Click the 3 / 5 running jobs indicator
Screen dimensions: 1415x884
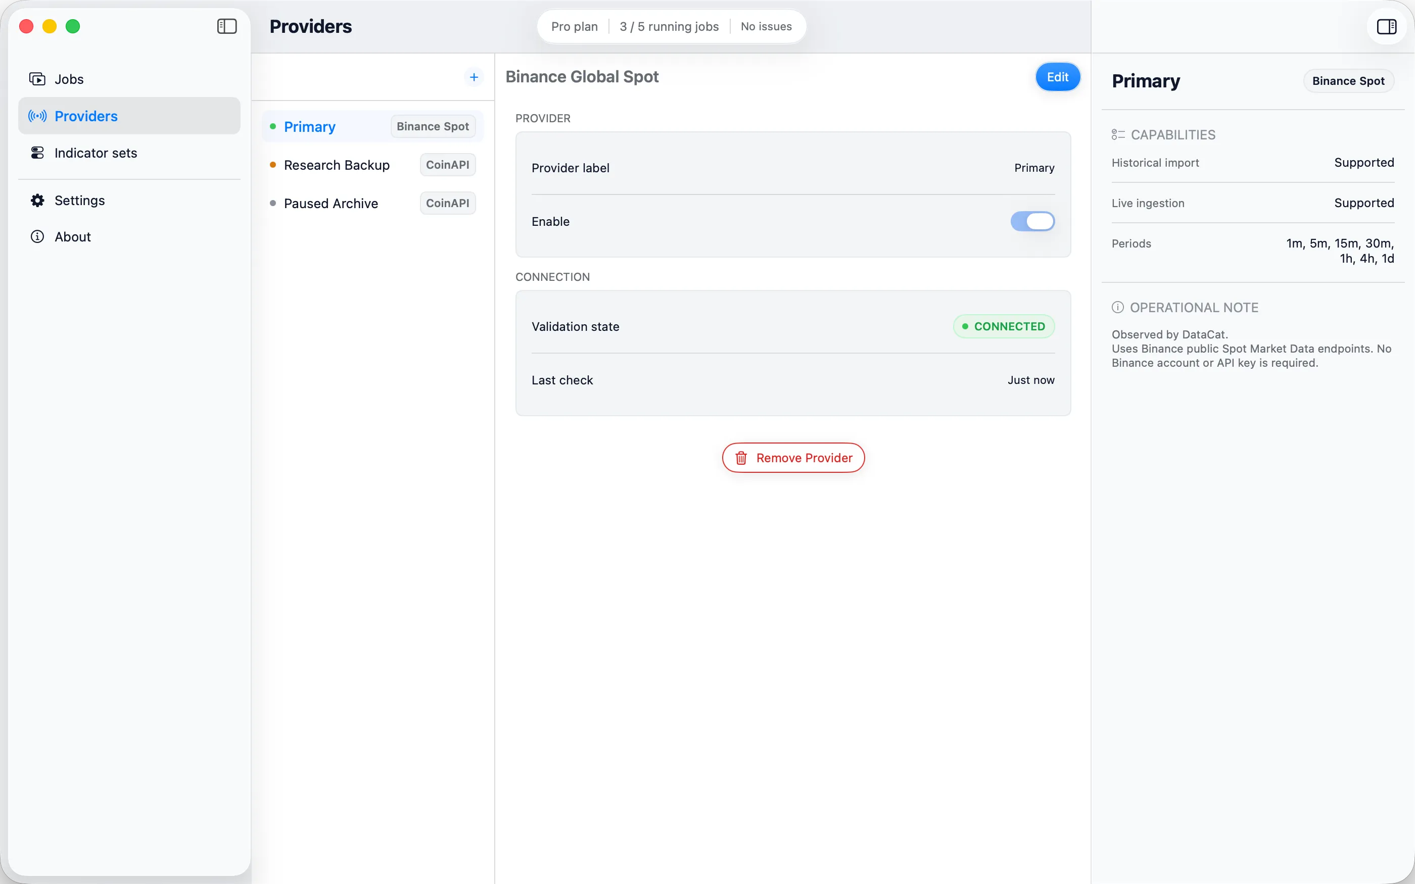pos(669,26)
